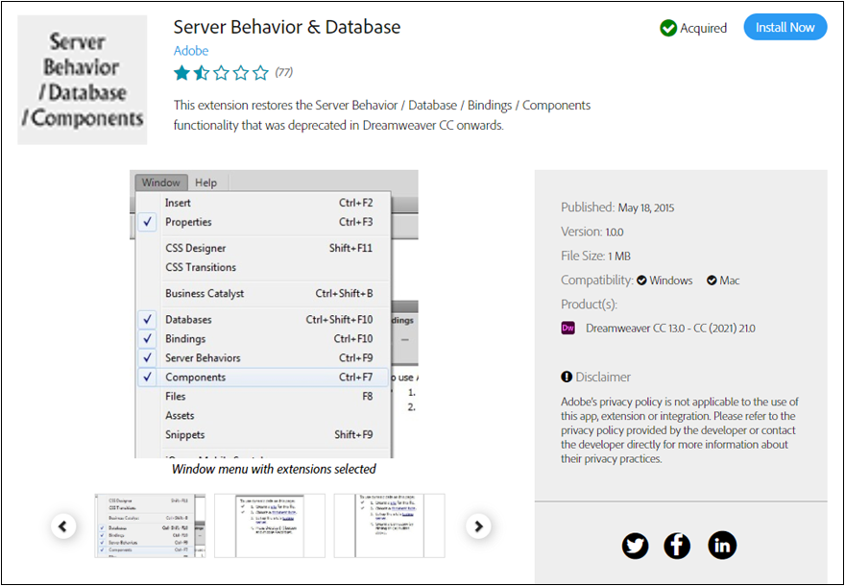
Task: Show next screenshot with right arrow
Action: coord(478,526)
